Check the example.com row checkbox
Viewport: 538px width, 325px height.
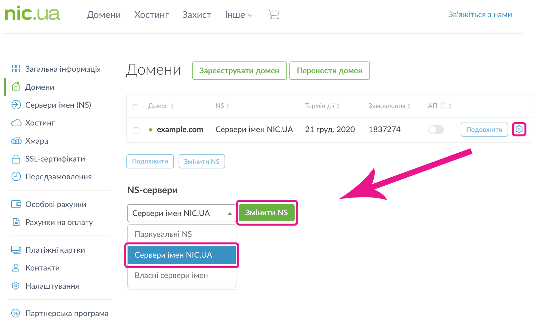pos(136,130)
